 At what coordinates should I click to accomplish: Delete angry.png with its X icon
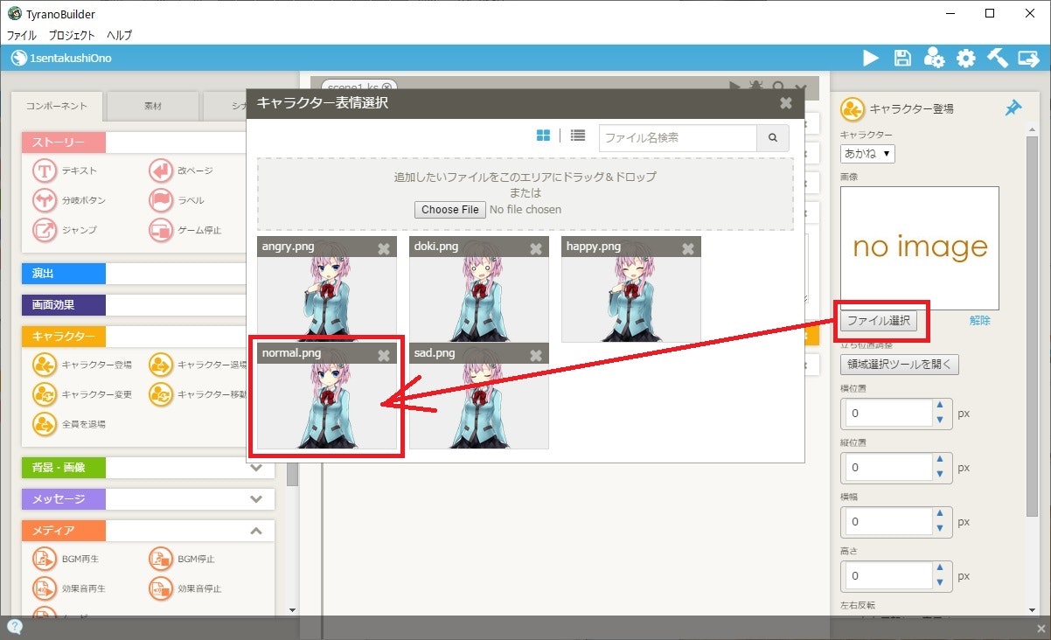[384, 248]
